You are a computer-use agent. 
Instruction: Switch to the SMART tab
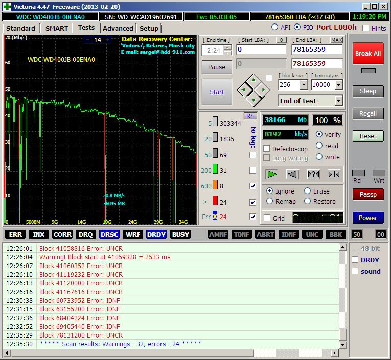click(57, 28)
